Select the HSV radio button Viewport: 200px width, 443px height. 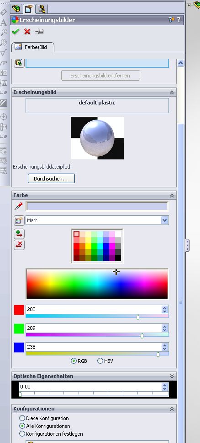(x=100, y=361)
